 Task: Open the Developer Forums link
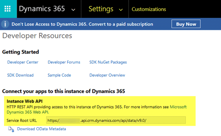pyautogui.click(x=64, y=62)
